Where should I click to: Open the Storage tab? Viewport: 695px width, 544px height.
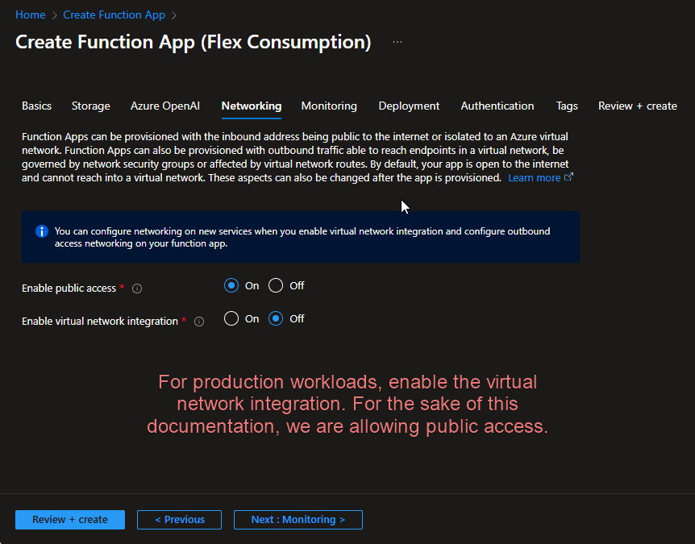pos(90,106)
